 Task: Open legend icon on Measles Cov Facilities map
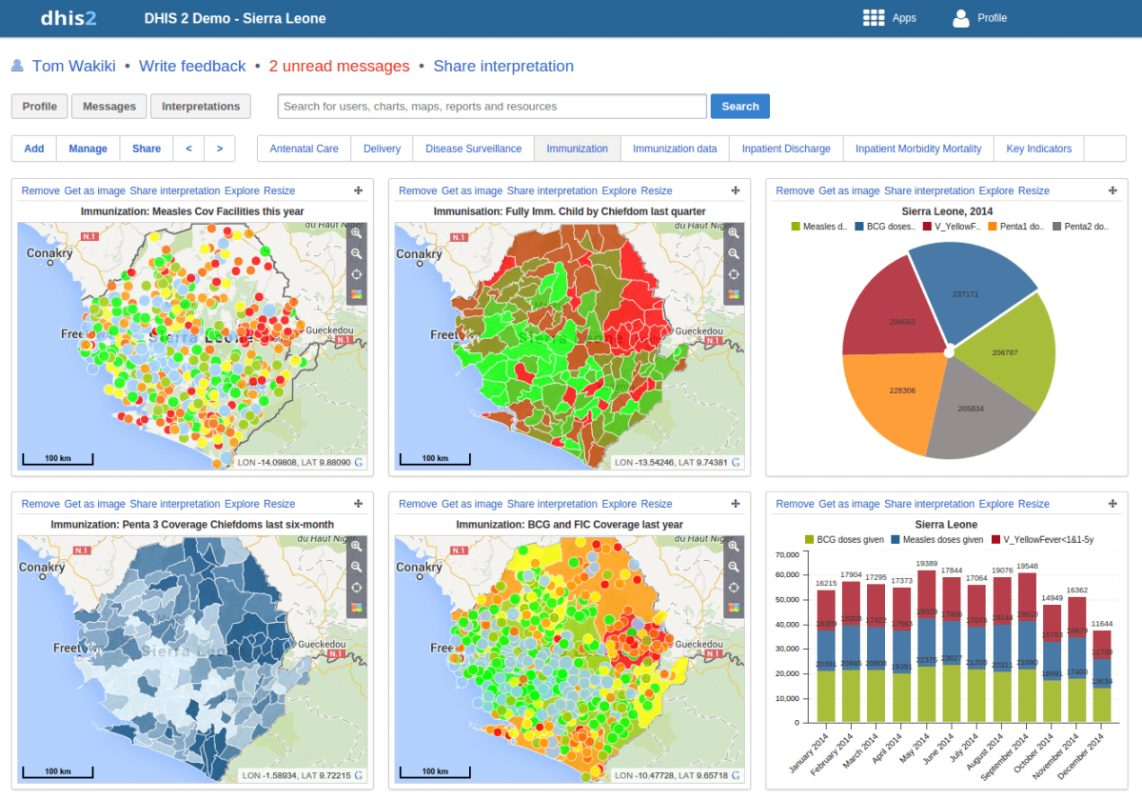pyautogui.click(x=357, y=293)
